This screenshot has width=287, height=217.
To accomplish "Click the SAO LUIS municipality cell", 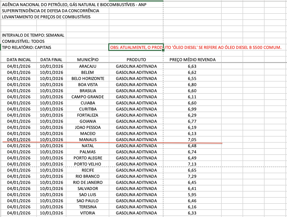I will tap(88, 195).
